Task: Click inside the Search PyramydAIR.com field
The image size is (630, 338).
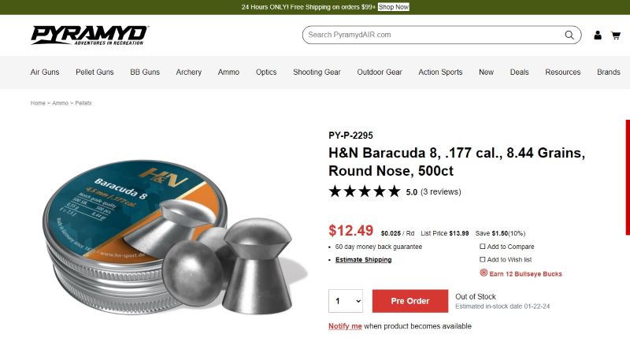Action: [434, 35]
